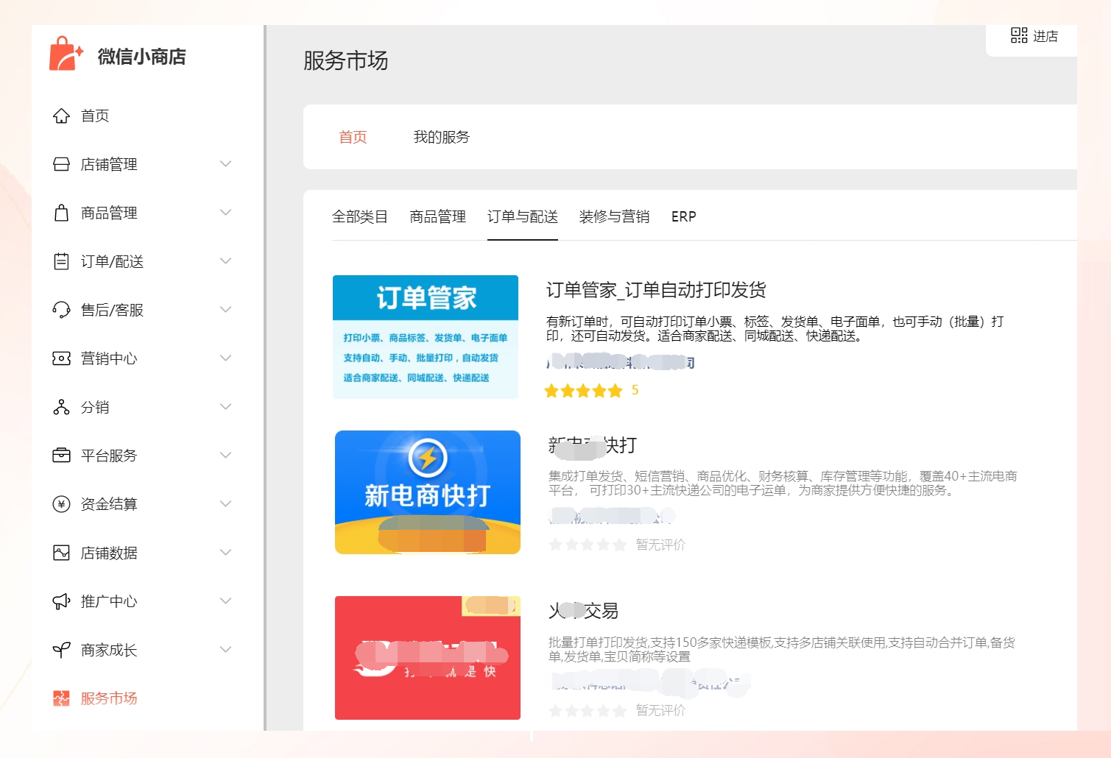Screen dimensions: 1111x758
Task: Switch to the 我的服务 tab
Action: [441, 137]
